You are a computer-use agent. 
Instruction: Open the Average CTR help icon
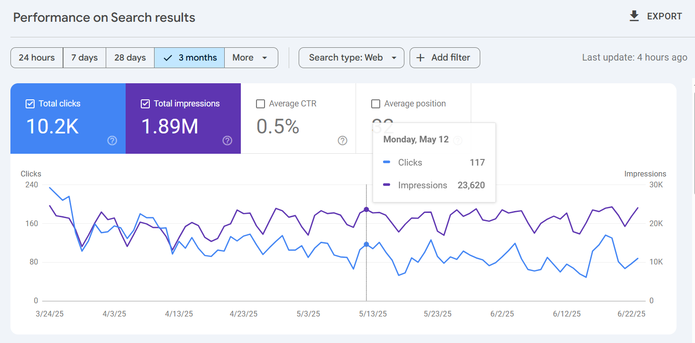[342, 141]
